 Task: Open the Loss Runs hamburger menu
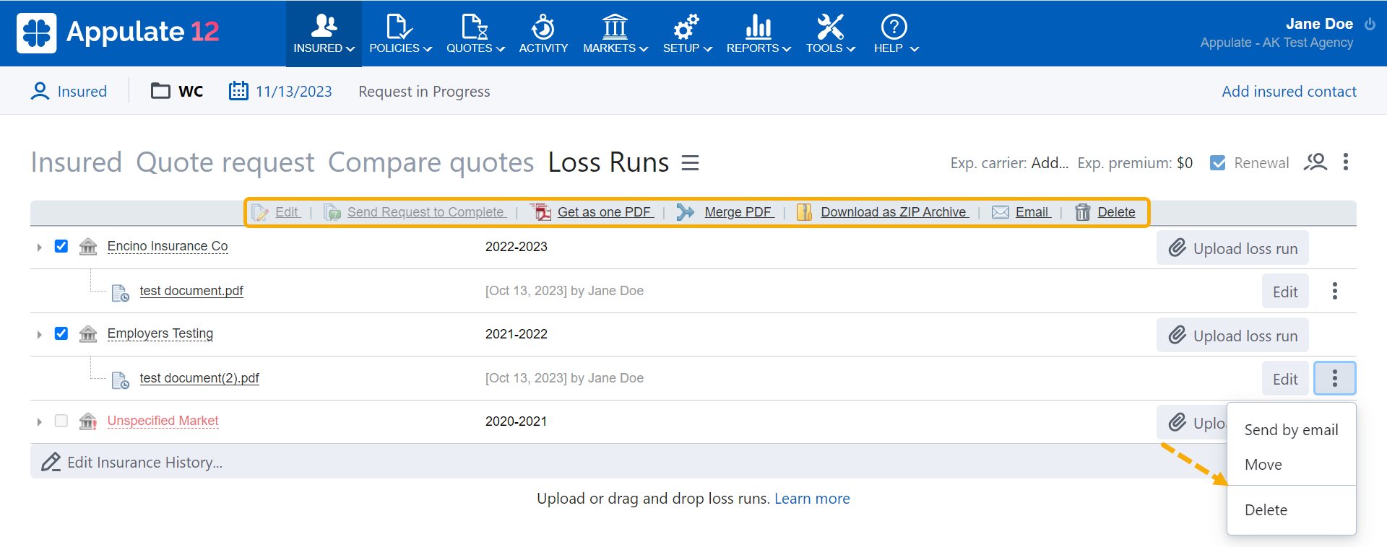pyautogui.click(x=690, y=163)
